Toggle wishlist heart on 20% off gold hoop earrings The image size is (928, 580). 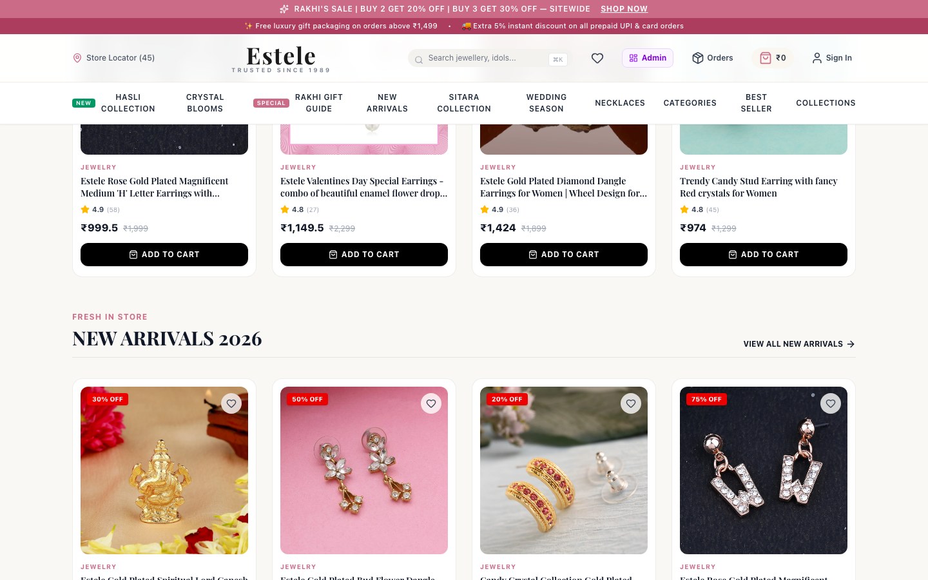[631, 403]
